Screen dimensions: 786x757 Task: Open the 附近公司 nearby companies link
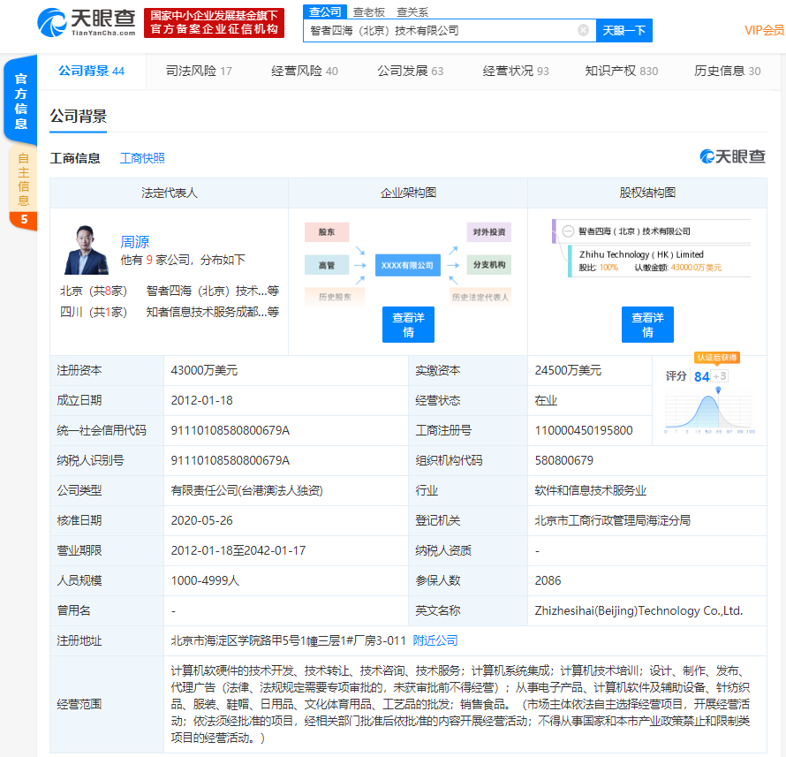[435, 640]
